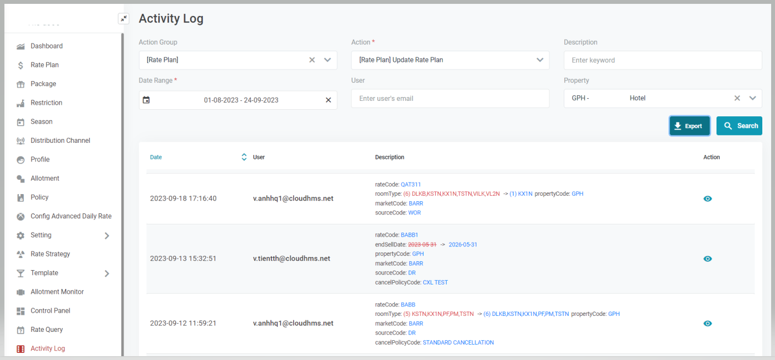Click the Allotment Monitor icon

[20, 292]
